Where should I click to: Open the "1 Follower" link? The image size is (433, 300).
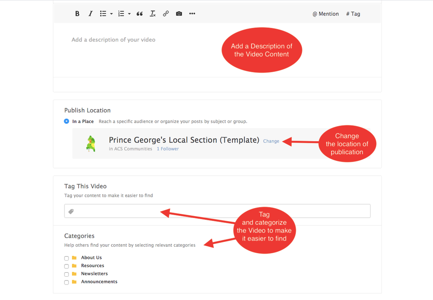(x=168, y=149)
